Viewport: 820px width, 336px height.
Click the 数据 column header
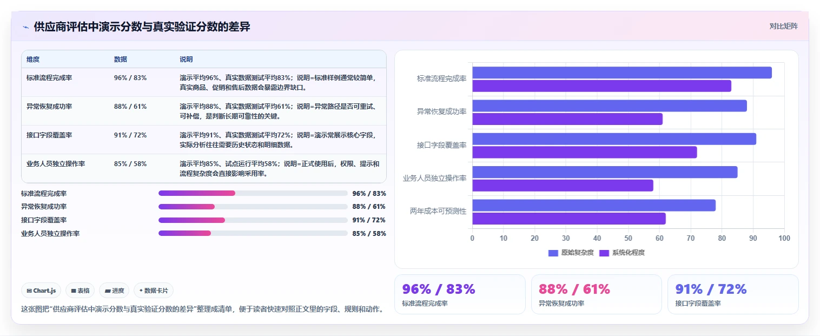pyautogui.click(x=121, y=60)
